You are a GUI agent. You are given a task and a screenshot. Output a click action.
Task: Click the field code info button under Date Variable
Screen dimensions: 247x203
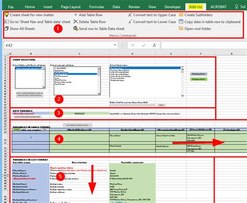tap(28, 117)
